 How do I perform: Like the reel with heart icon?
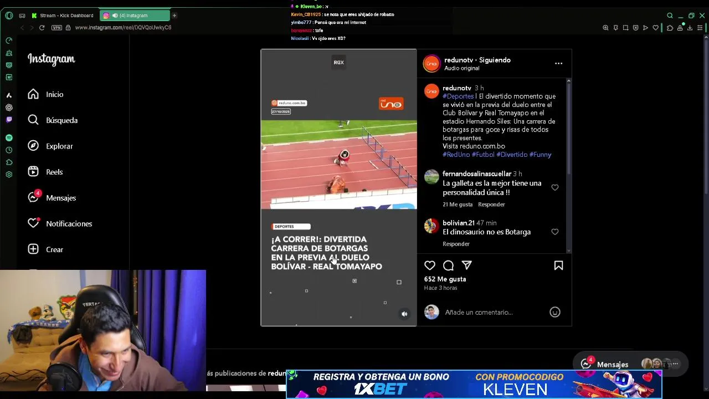pos(430,265)
